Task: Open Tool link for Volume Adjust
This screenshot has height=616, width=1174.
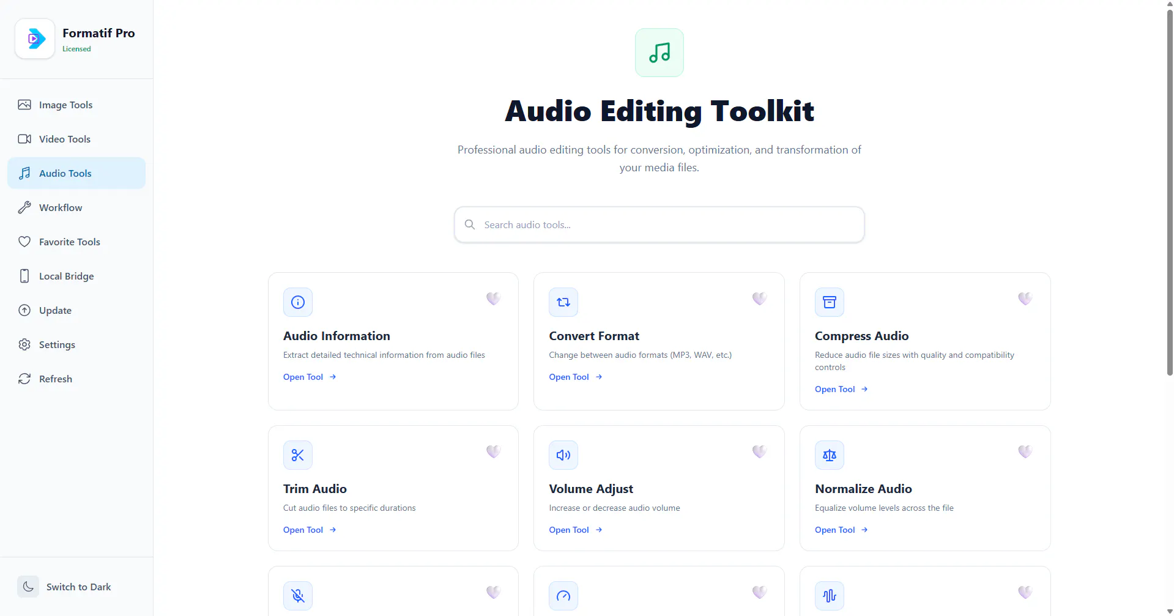Action: (x=576, y=530)
